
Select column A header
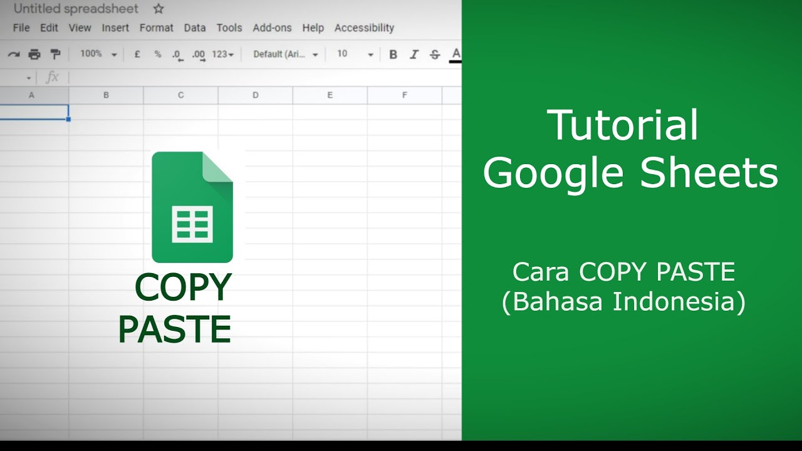point(34,95)
